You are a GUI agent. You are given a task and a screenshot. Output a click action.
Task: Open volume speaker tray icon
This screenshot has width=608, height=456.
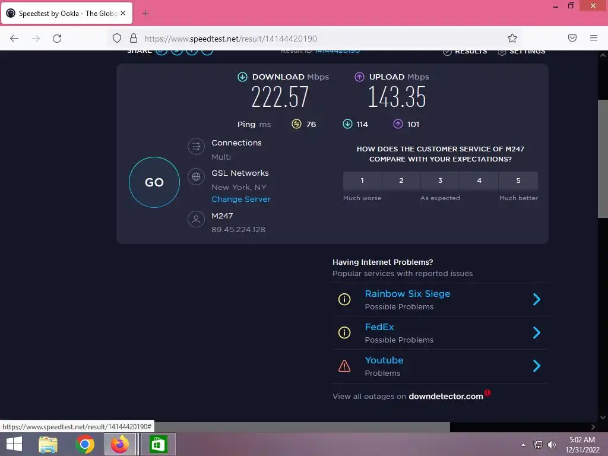click(x=552, y=444)
